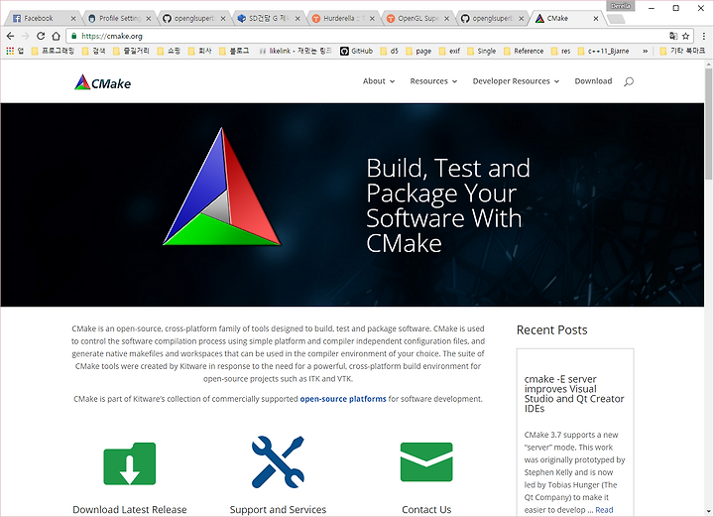
Task: Click the 'Read' more link in recent post
Action: coord(604,510)
